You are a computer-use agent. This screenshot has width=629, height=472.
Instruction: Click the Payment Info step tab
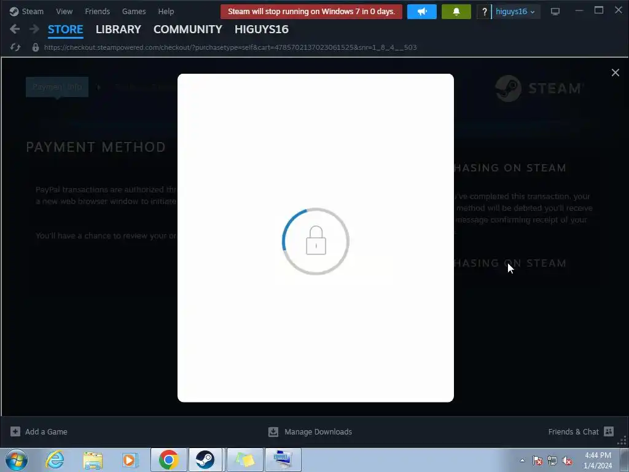tap(57, 87)
